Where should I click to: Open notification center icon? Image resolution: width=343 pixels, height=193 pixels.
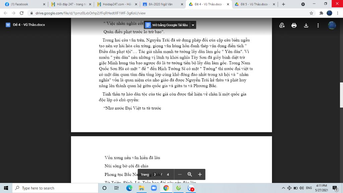(335, 188)
